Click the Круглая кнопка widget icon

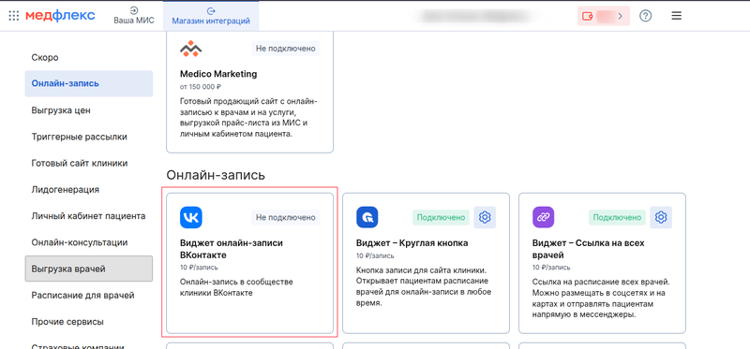367,217
